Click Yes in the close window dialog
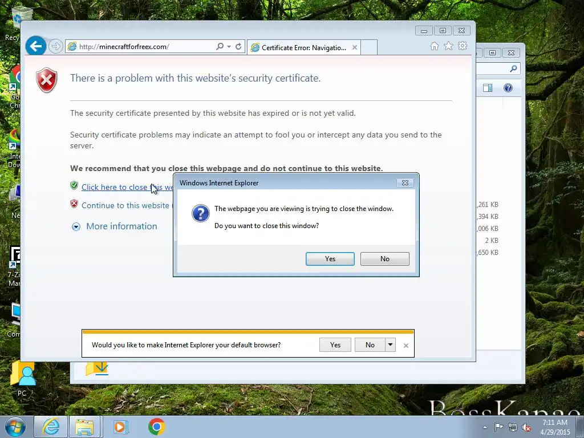The image size is (584, 438). click(330, 259)
